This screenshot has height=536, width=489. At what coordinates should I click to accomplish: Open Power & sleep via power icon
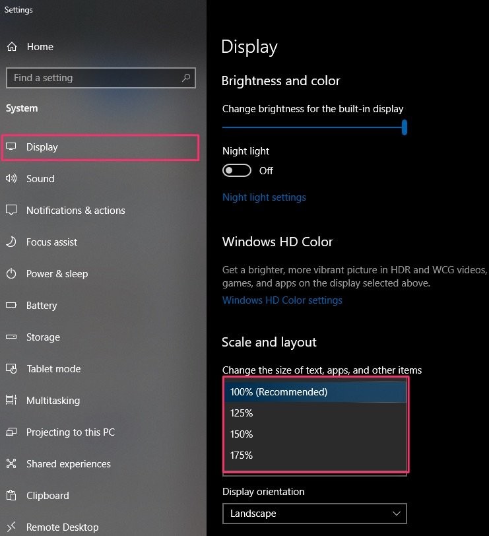click(13, 273)
